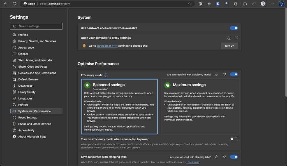This screenshot has height=166, width=287.
Task: Open the ellipsis Settings and more menu
Action: [x=272, y=4]
